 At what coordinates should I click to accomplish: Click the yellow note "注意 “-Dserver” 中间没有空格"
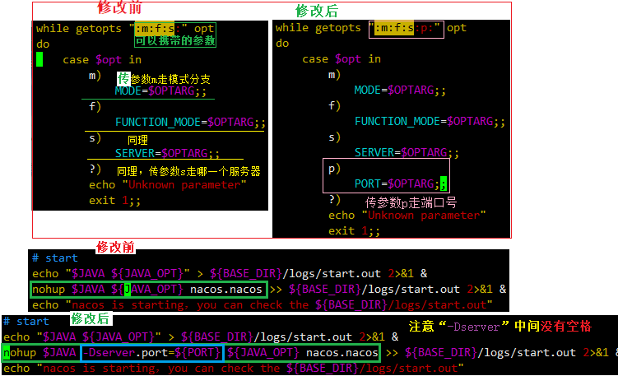(x=500, y=327)
